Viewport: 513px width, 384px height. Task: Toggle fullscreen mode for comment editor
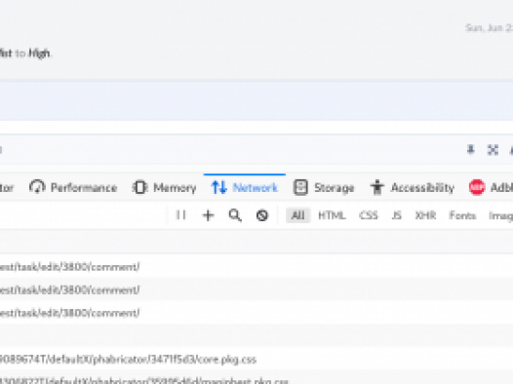pos(493,150)
